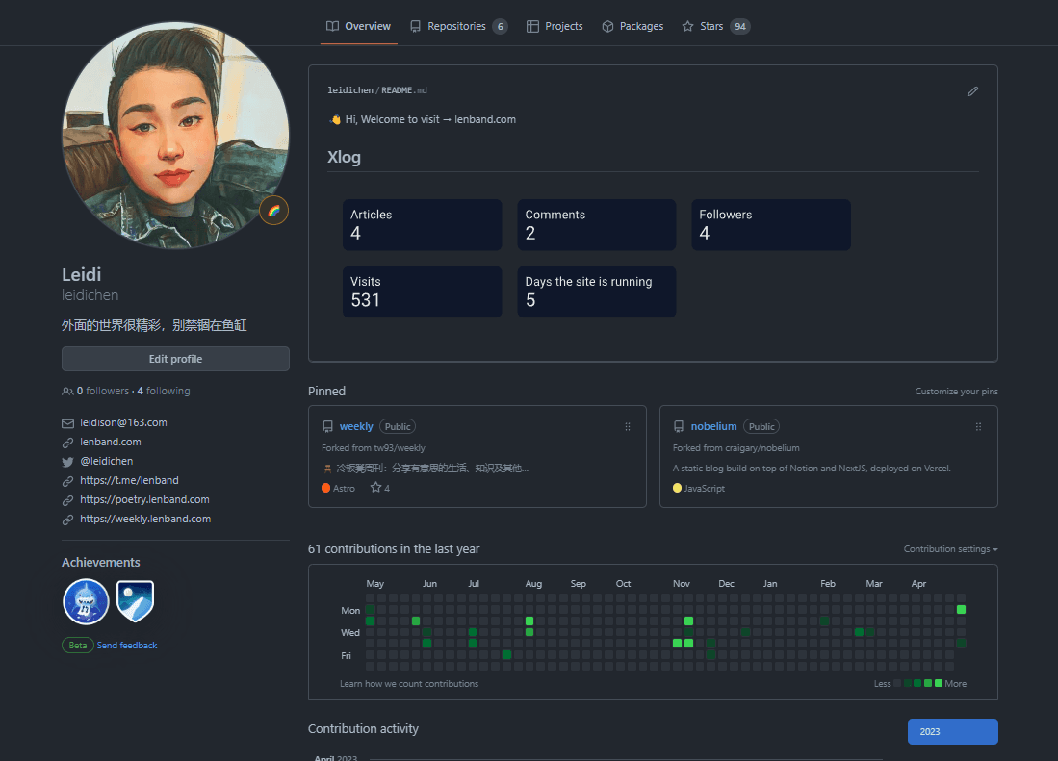Click the pencil icon to edit README

tap(972, 91)
